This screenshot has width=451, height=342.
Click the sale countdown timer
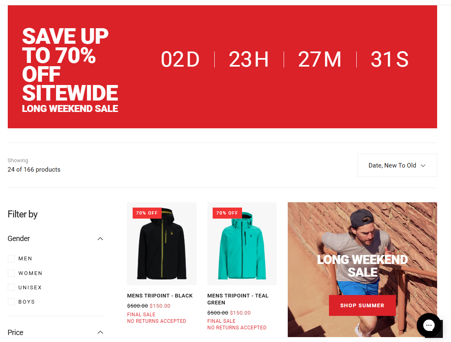[284, 59]
